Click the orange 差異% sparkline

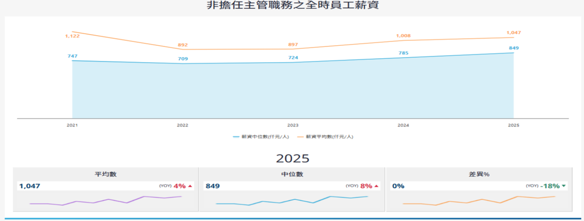point(479,200)
